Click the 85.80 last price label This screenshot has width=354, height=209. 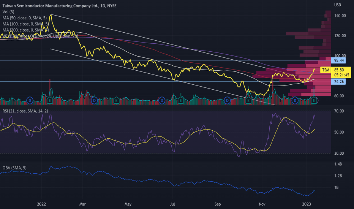click(x=339, y=70)
